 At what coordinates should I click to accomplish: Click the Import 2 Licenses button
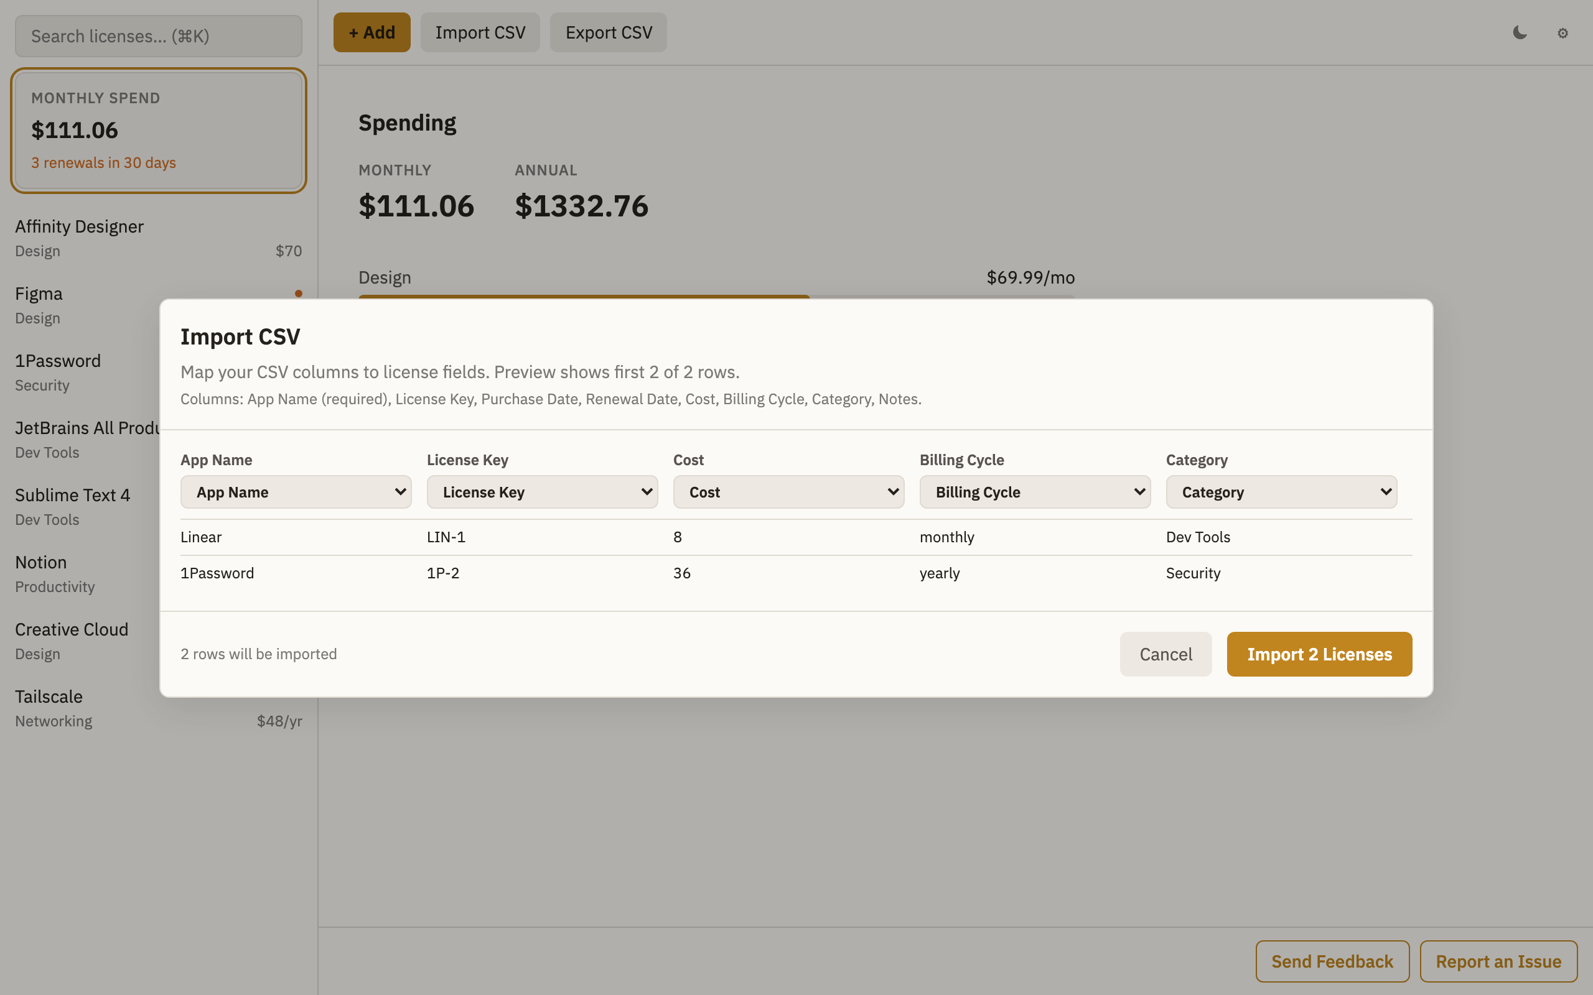pos(1319,654)
